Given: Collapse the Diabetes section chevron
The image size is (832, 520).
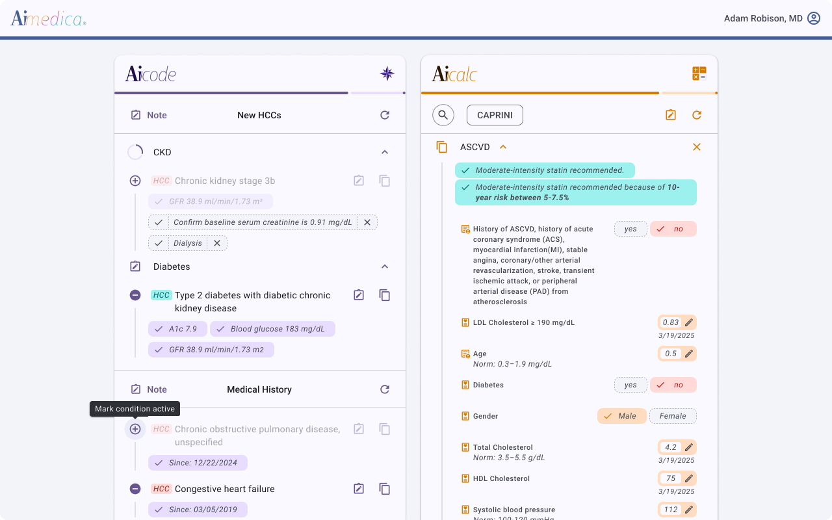Looking at the screenshot, I should [385, 266].
